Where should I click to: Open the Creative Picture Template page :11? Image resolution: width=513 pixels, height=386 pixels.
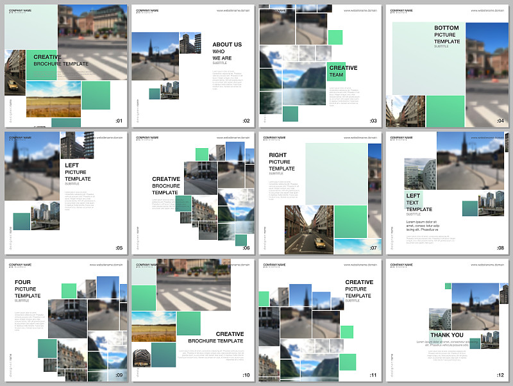[x=320, y=320]
